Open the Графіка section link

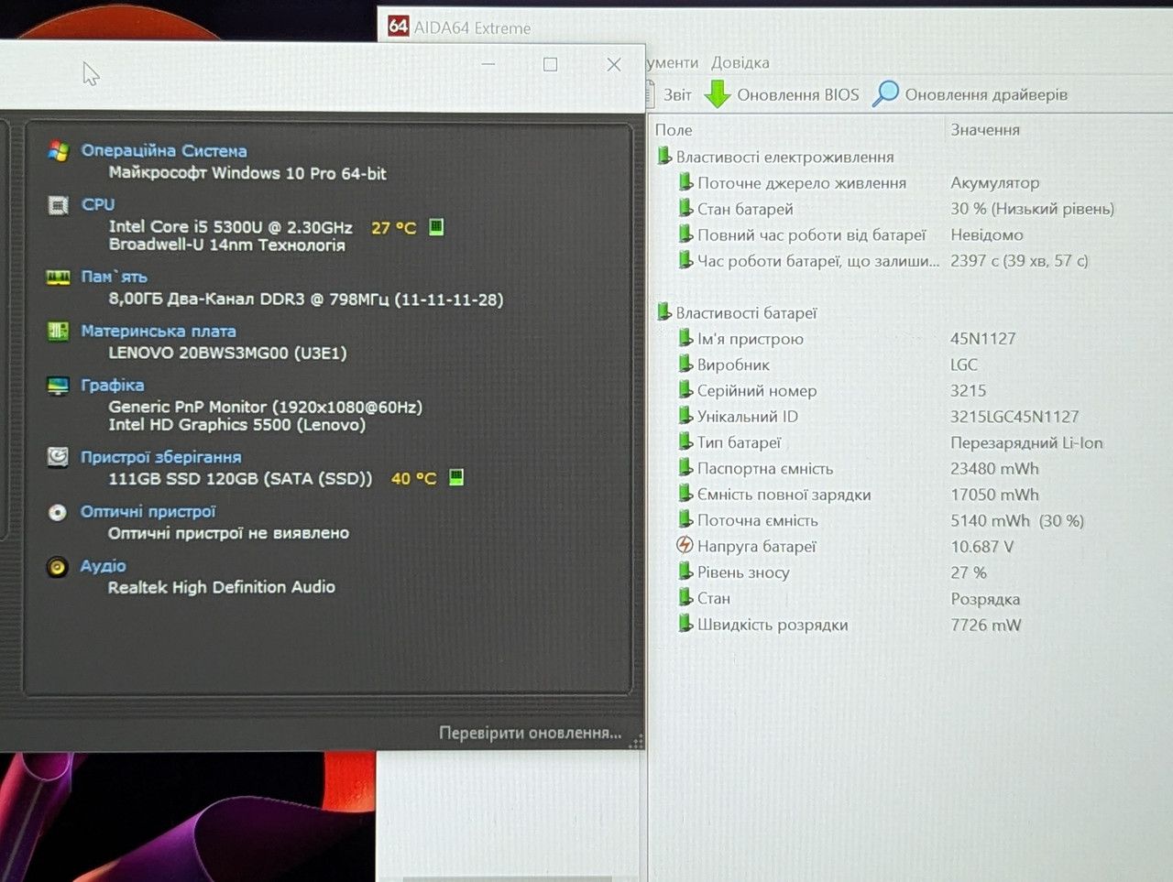(x=112, y=385)
